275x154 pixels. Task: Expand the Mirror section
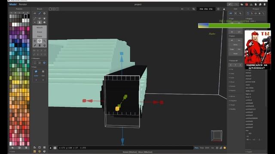pyautogui.click(x=232, y=96)
